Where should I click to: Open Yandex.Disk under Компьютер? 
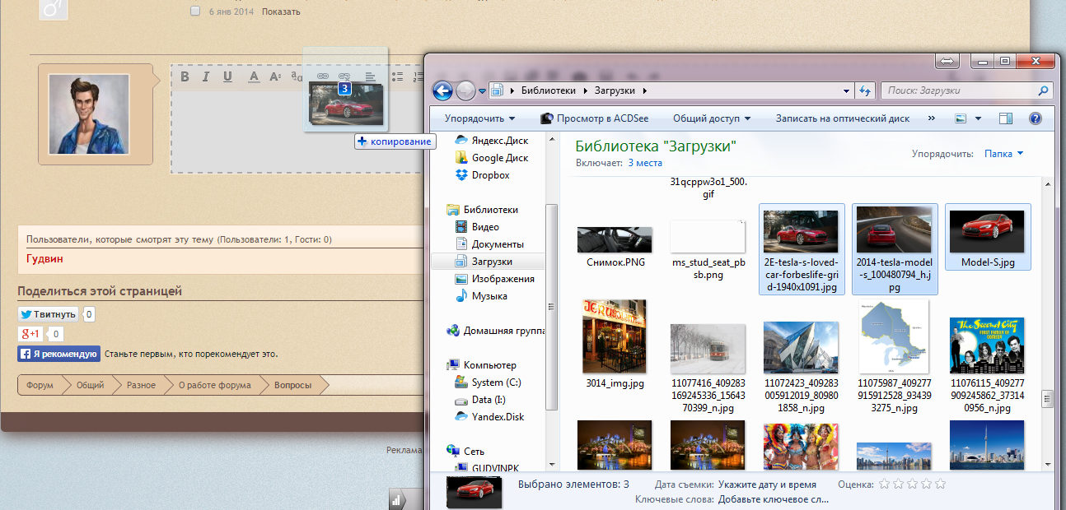click(x=490, y=417)
